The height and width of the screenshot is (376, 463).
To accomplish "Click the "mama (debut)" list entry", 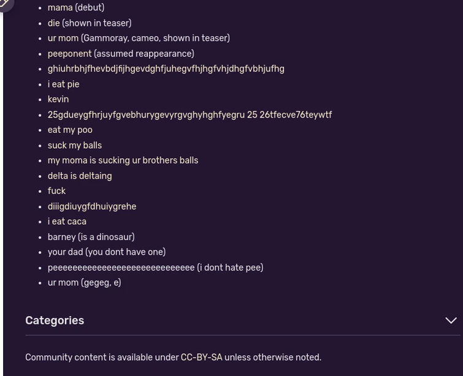I will 76,8.
